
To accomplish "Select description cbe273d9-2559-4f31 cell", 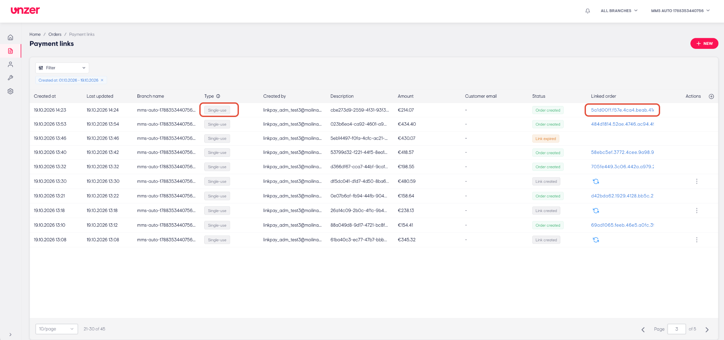I will 360,110.
